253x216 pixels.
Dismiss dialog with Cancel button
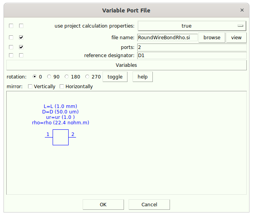click(149, 205)
